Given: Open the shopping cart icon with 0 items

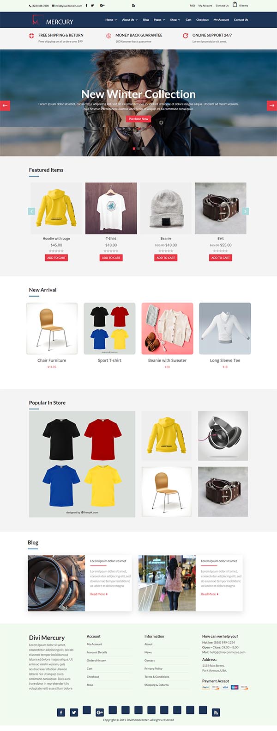Looking at the screenshot, I should click(x=235, y=5).
